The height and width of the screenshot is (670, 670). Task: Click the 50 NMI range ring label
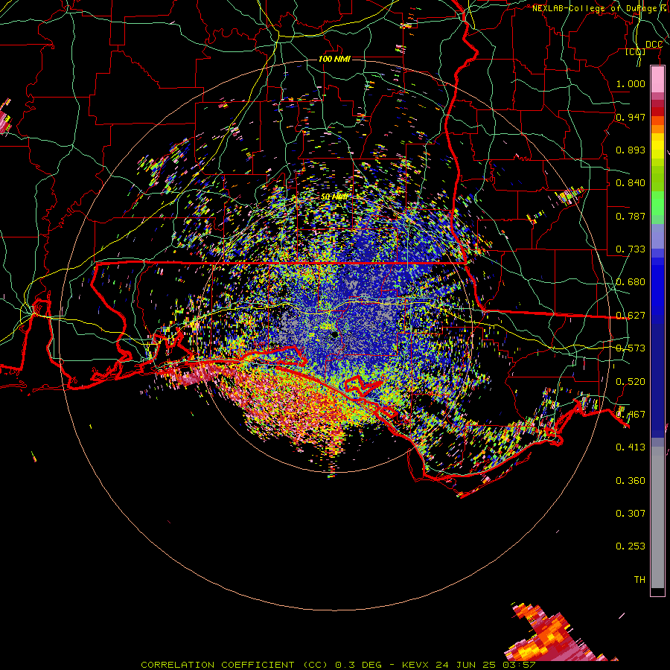click(x=334, y=197)
